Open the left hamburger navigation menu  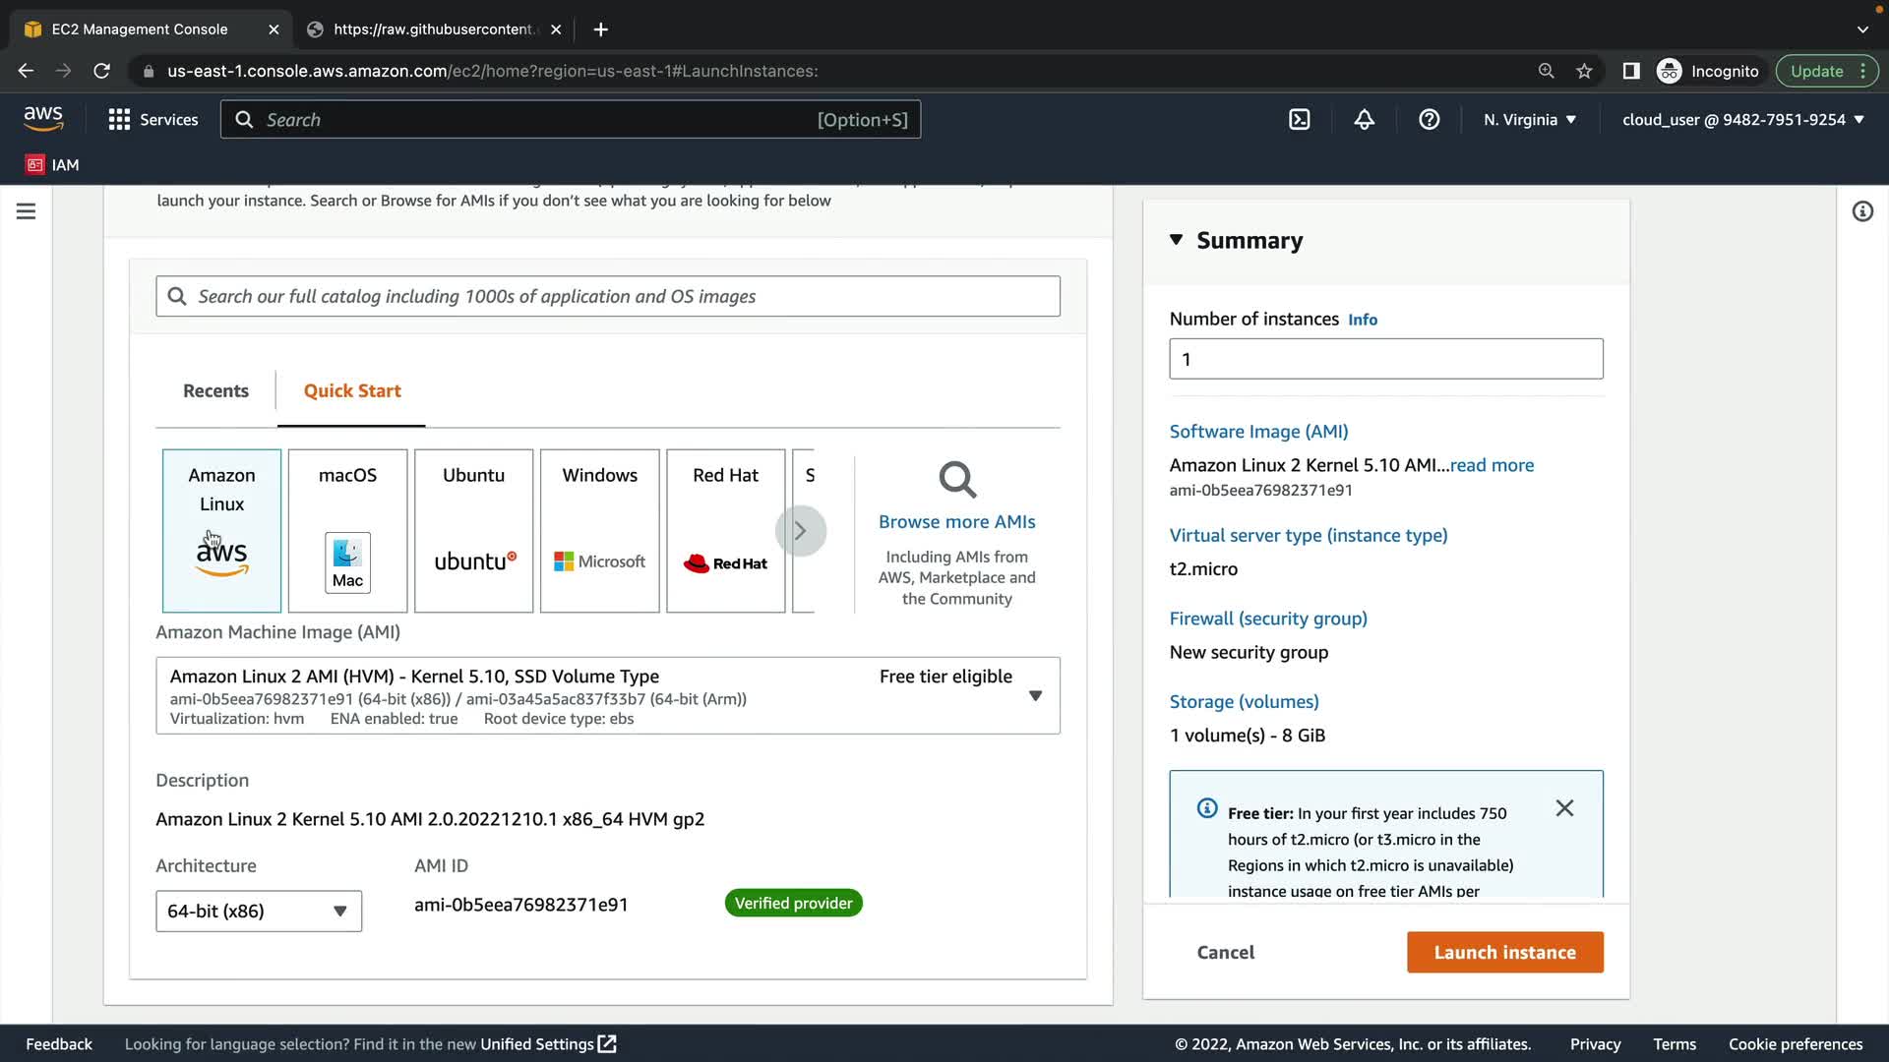(27, 211)
